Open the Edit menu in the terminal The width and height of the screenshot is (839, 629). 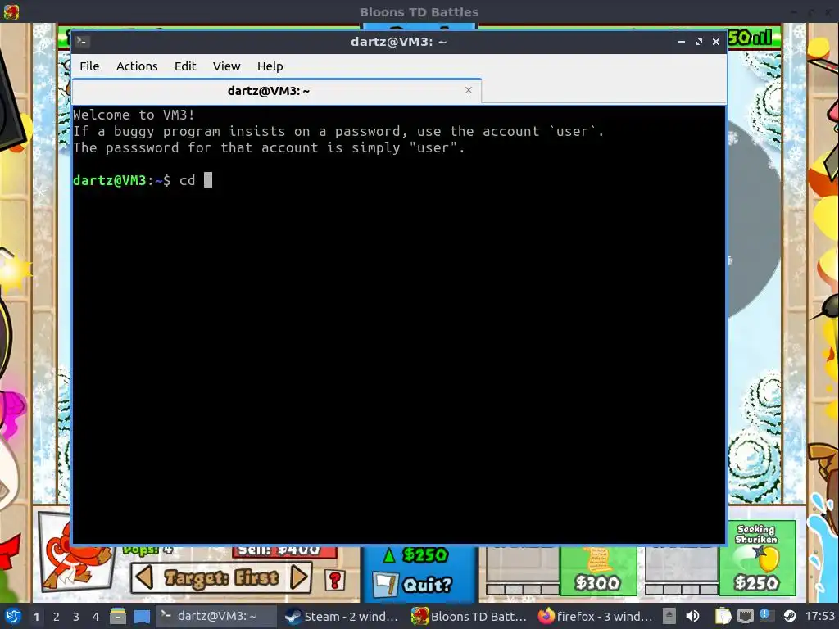tap(185, 66)
